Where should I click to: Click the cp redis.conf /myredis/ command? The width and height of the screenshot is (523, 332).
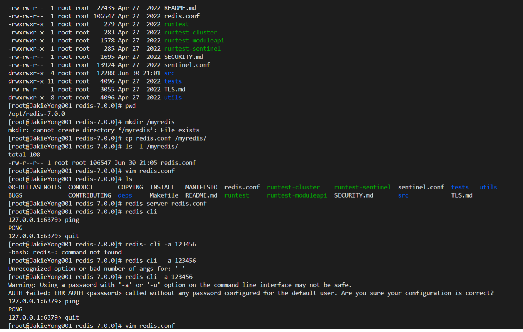click(166, 138)
